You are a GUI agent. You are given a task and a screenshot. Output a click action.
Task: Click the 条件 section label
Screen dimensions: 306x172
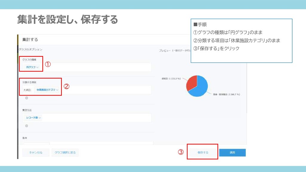tap(25, 138)
